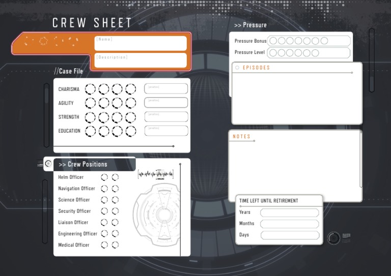Screen dimensions: 391x276
Task: Click the Description input field
Action: click(x=141, y=60)
